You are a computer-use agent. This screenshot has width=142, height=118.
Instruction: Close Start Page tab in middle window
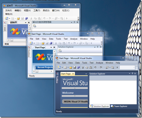pyautogui.click(x=54, y=47)
